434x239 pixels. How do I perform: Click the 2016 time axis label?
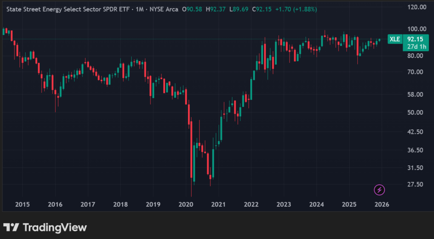click(55, 205)
